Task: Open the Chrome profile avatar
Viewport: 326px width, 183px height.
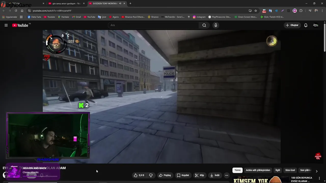Action: click(x=316, y=11)
